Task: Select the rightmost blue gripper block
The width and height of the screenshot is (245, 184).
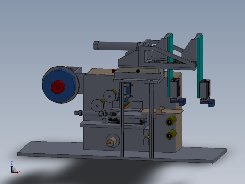Action: pos(212,103)
